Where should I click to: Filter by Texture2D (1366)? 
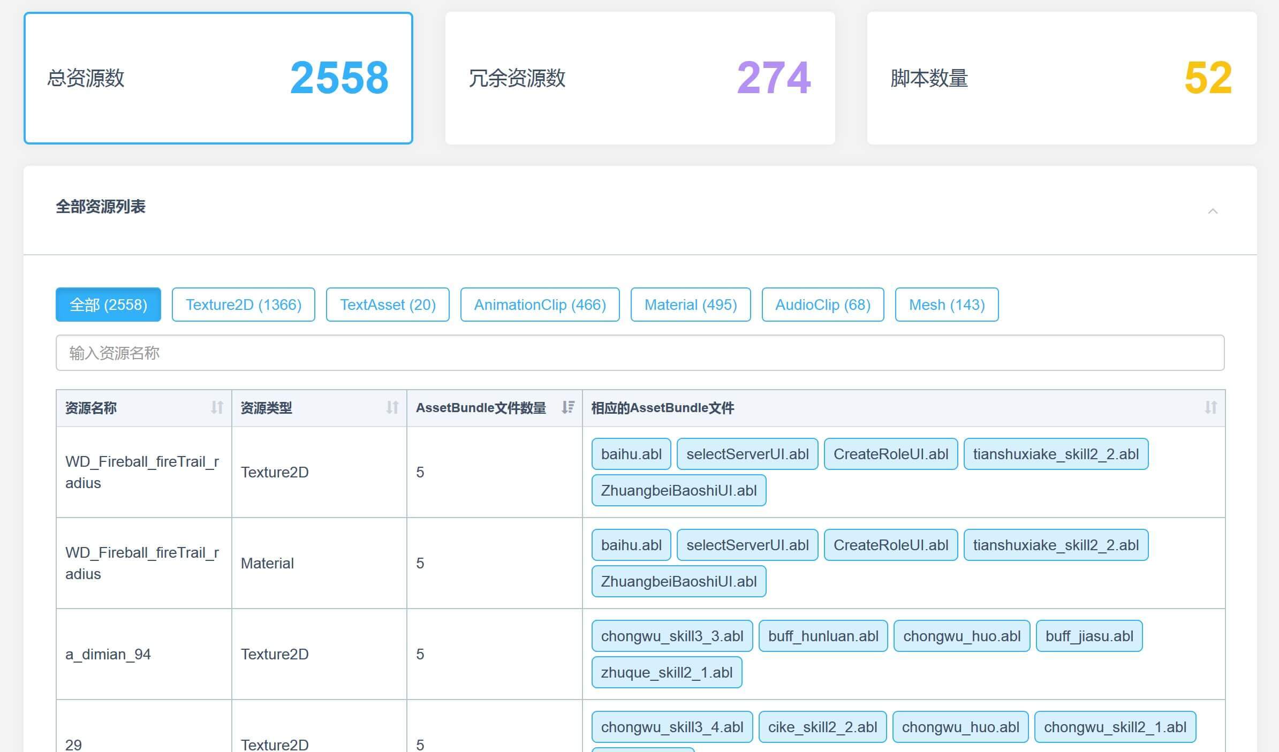[243, 305]
